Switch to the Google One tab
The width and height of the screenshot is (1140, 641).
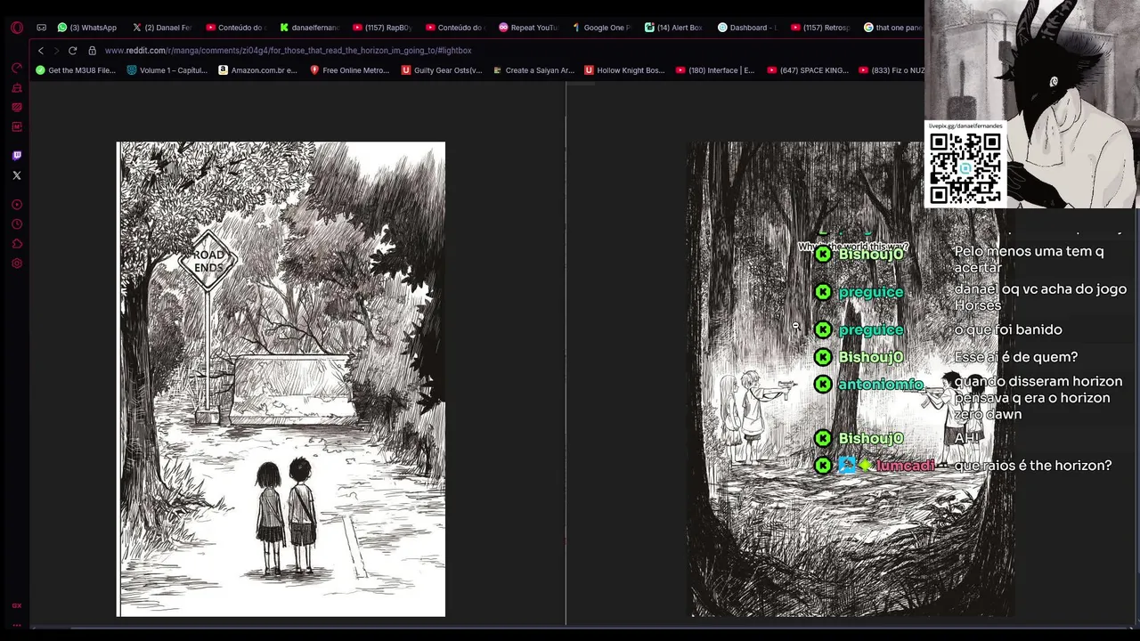point(601,28)
